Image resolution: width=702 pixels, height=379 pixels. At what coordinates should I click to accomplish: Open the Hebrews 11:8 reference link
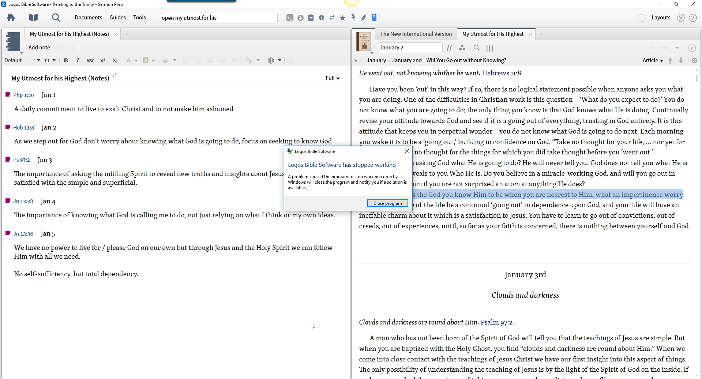[502, 73]
